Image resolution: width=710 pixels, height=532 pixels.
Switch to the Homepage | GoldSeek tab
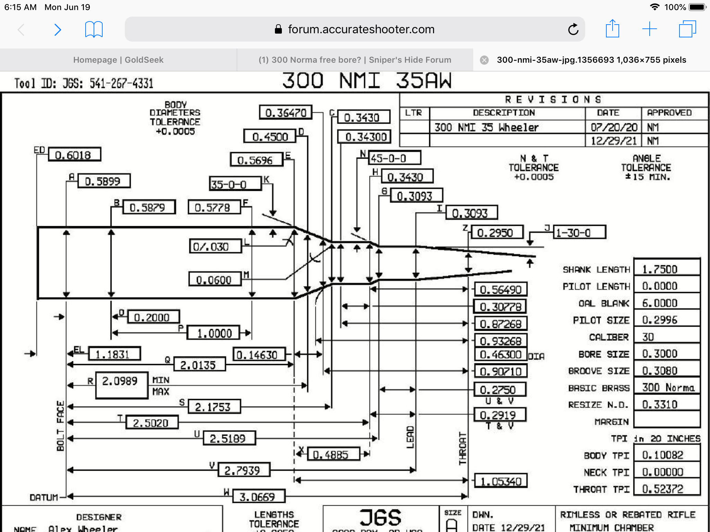click(x=118, y=60)
